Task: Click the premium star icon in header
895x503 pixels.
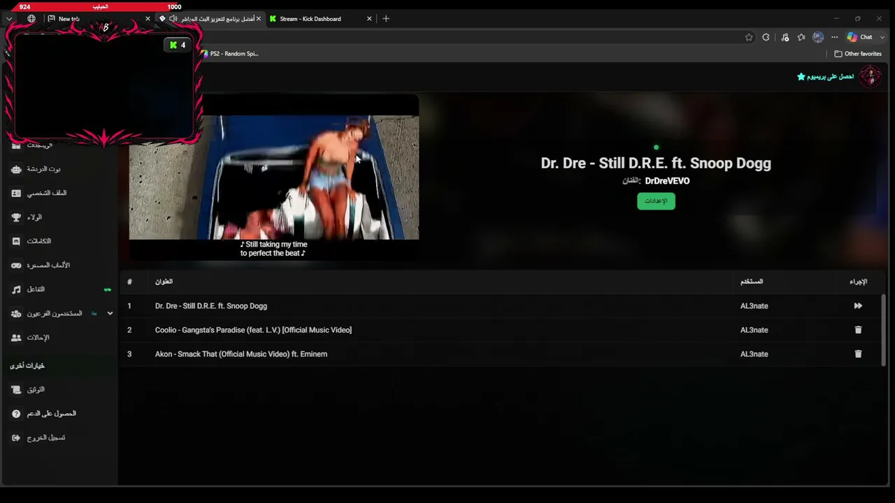Action: tap(801, 76)
